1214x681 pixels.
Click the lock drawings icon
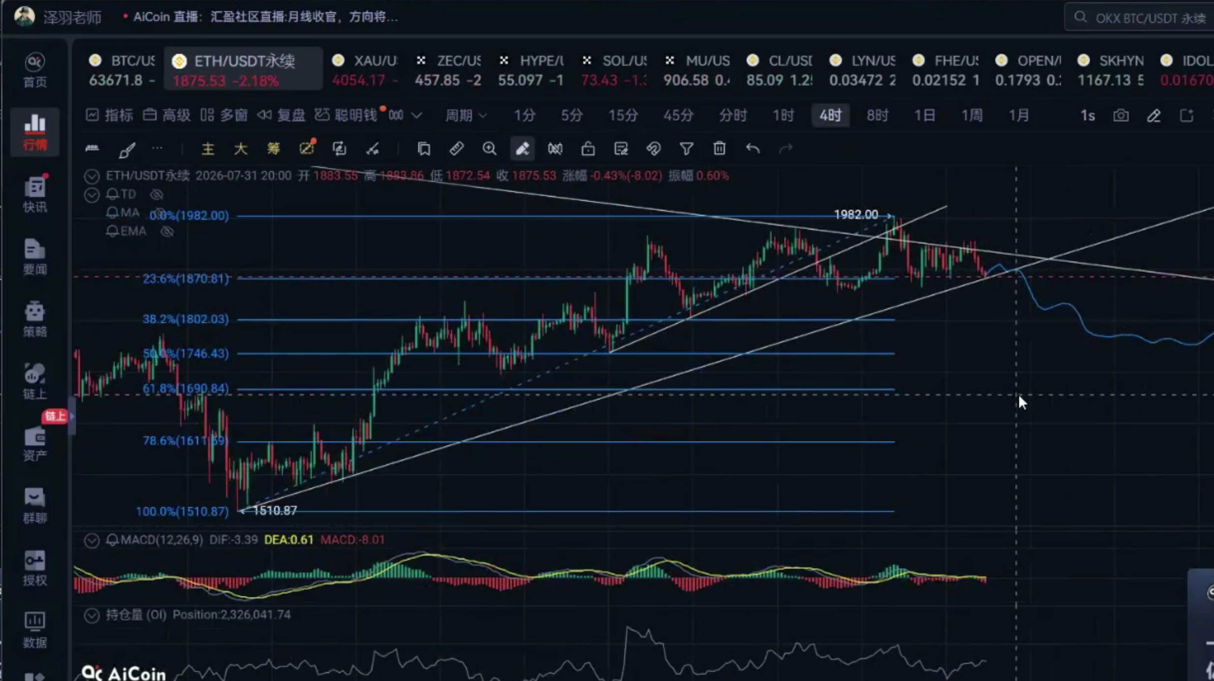click(588, 148)
